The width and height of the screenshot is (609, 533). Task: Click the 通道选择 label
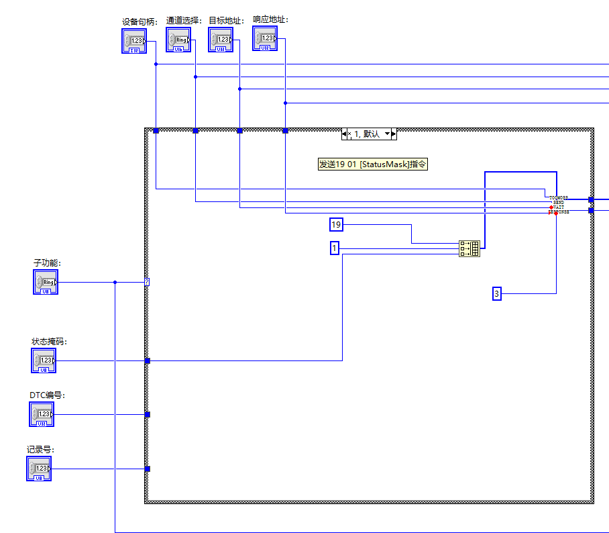click(x=184, y=20)
